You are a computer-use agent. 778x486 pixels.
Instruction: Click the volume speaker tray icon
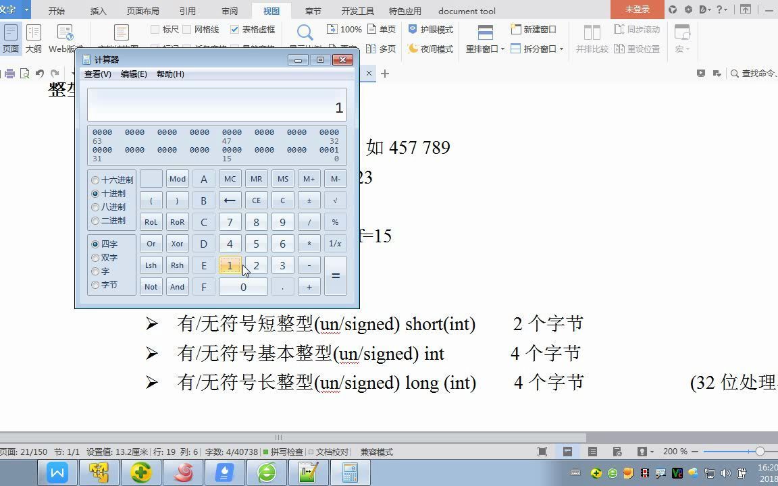point(725,473)
